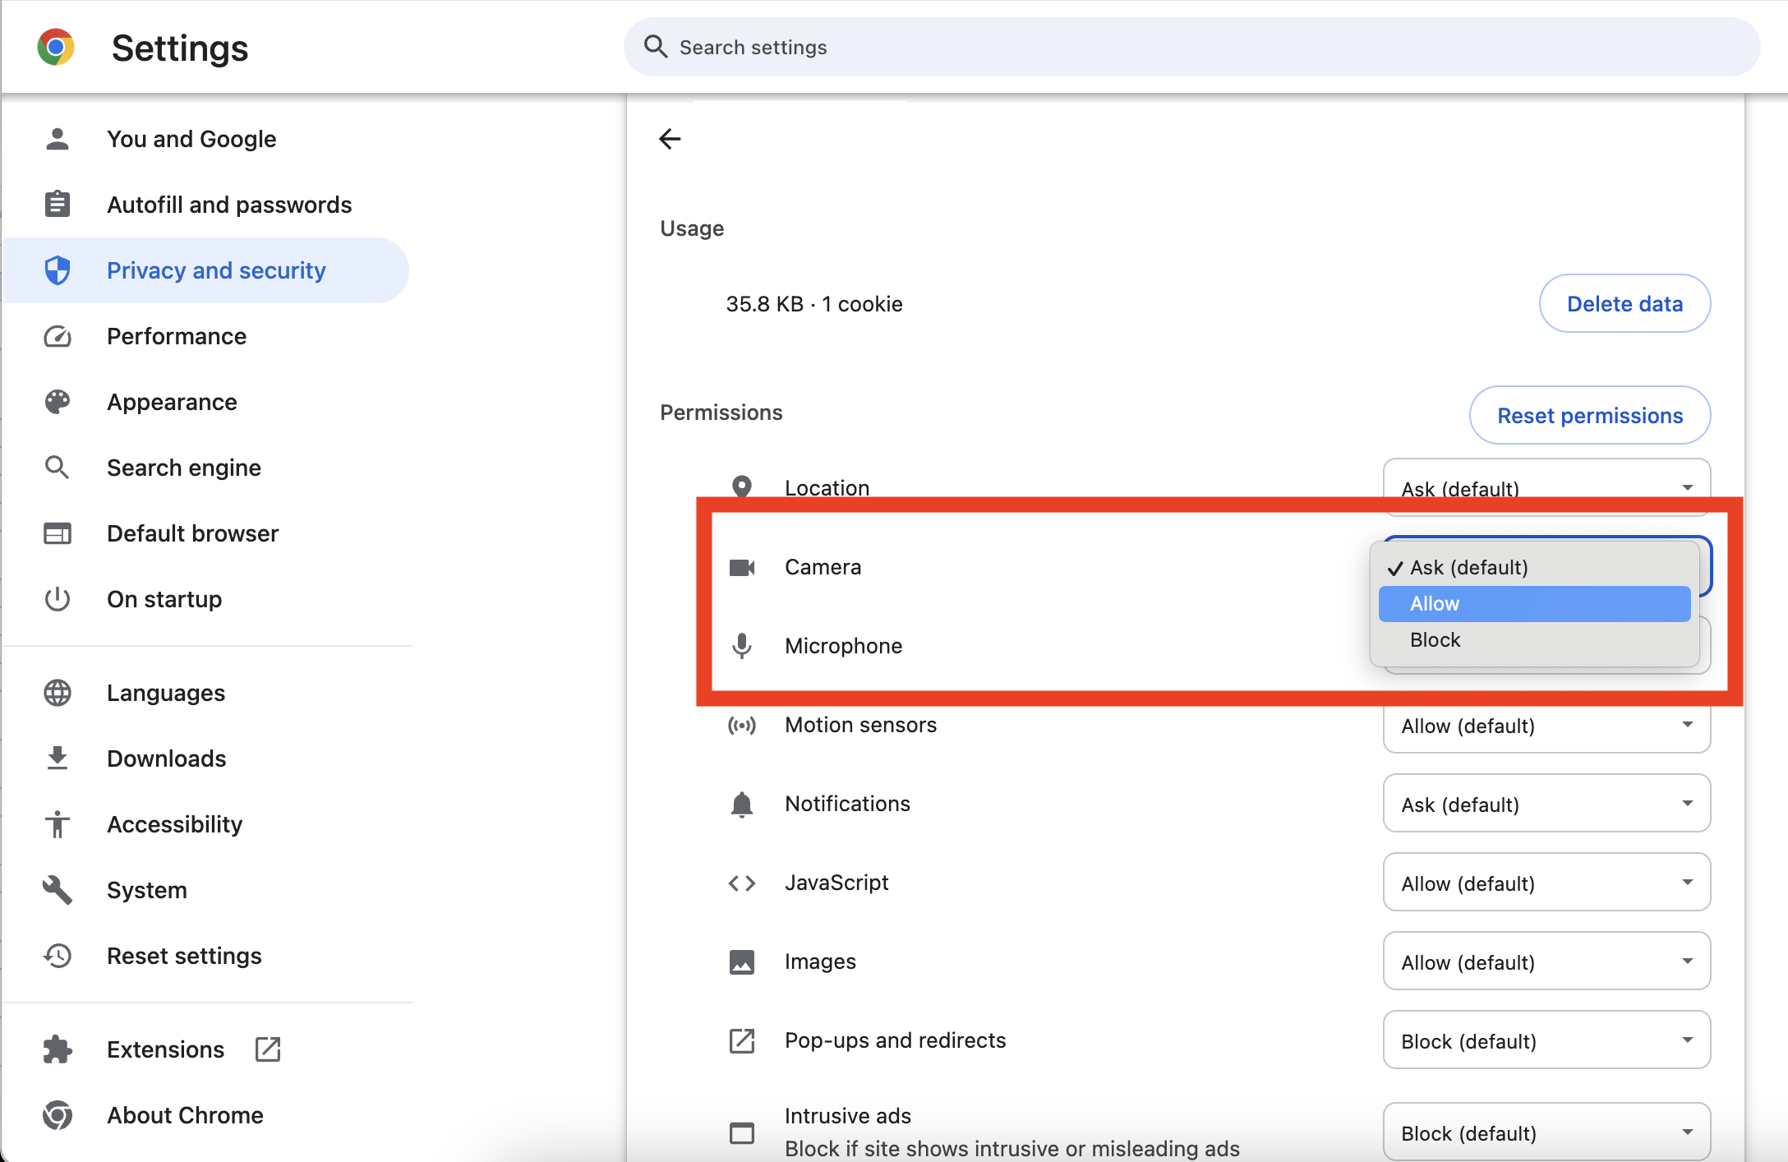Click the System wrench icon
The height and width of the screenshot is (1162, 1788).
click(58, 890)
